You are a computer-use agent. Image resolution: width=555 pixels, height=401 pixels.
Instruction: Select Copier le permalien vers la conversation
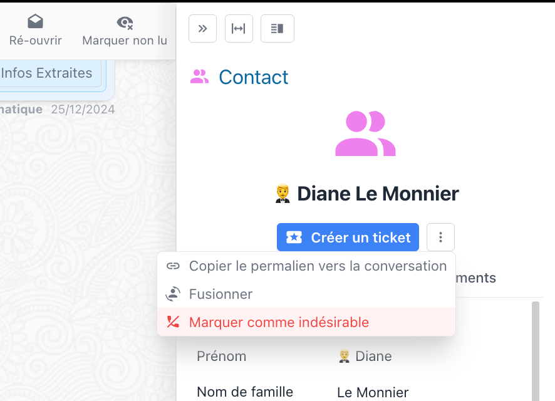point(318,266)
